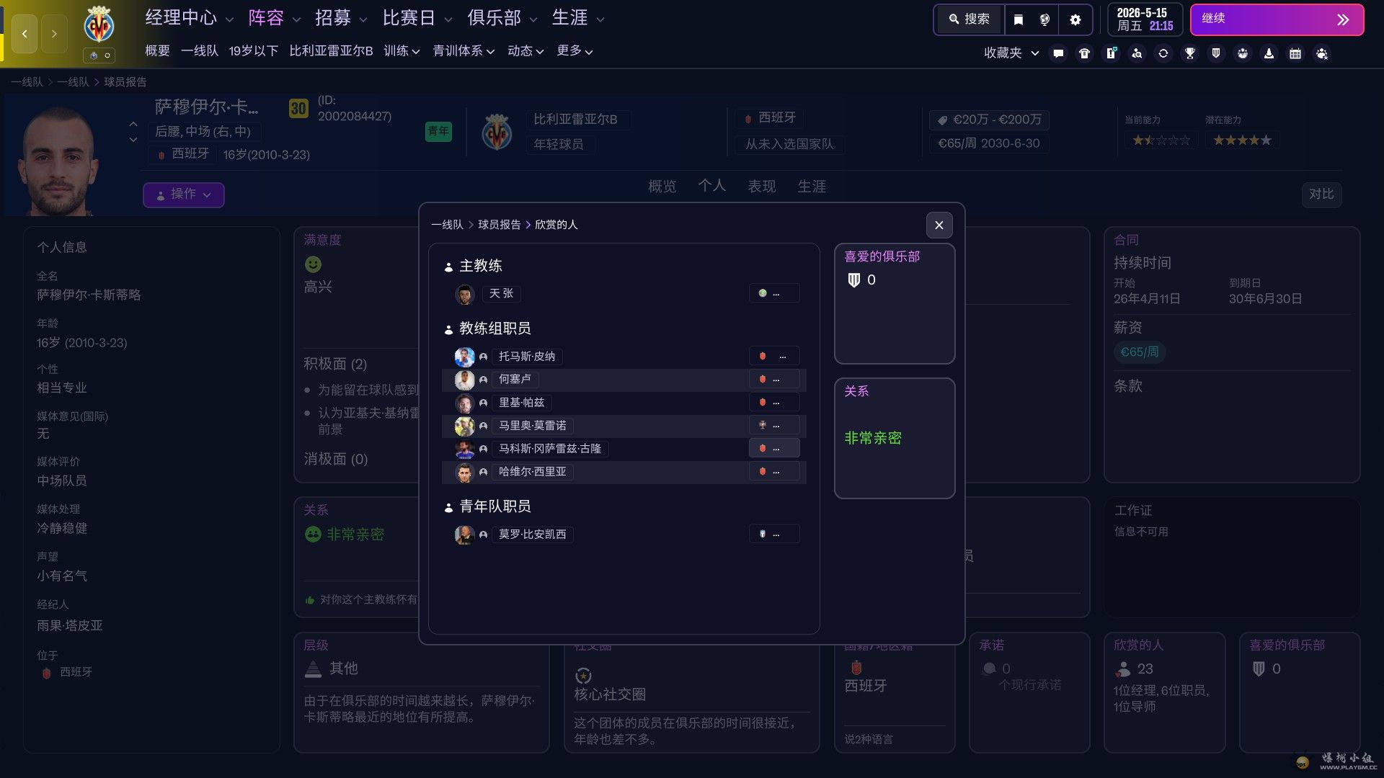Expand the 操作 actions dropdown button
Viewport: 1384px width, 778px height.
pyautogui.click(x=184, y=194)
